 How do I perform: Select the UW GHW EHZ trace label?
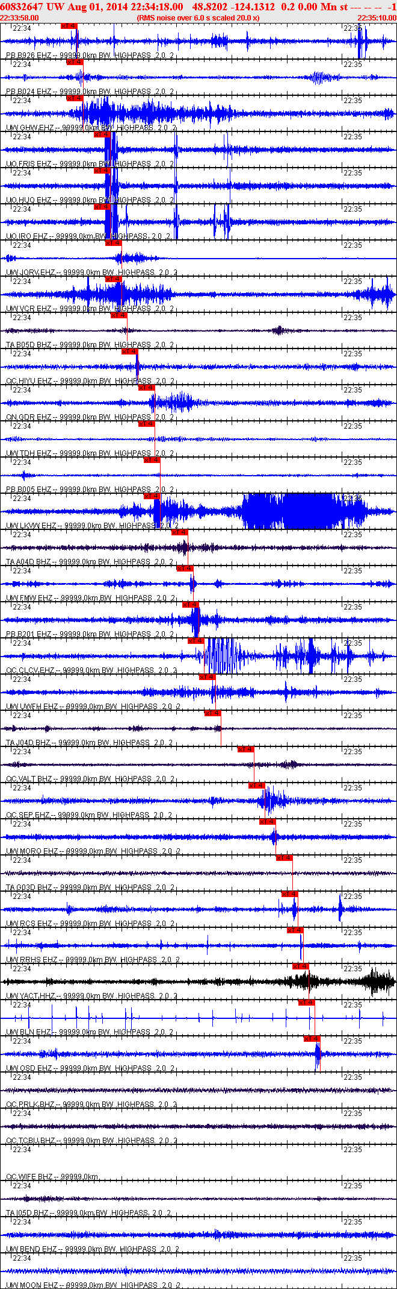[90, 128]
